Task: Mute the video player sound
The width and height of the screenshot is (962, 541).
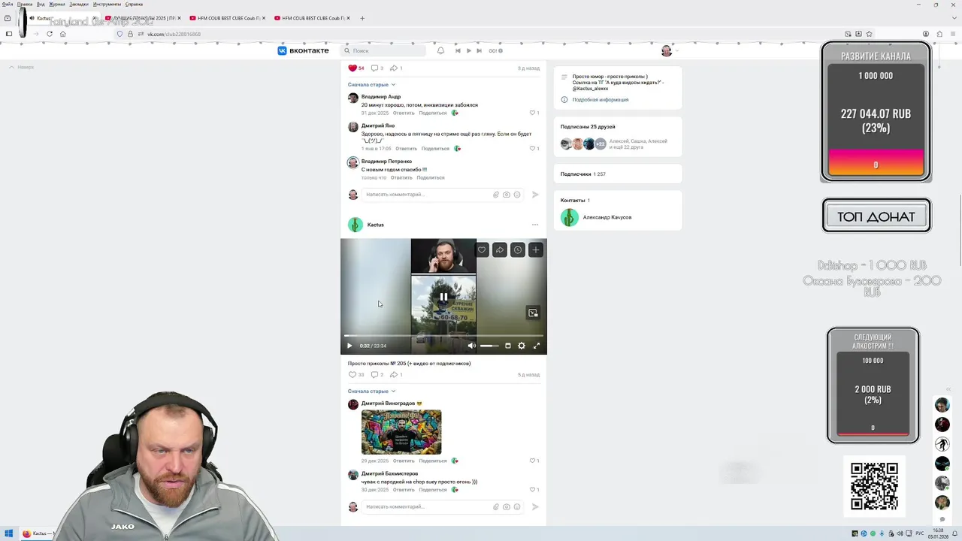Action: 471,346
